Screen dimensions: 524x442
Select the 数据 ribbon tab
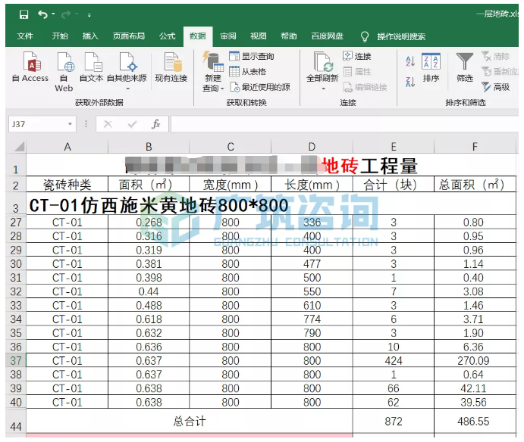[x=198, y=36]
